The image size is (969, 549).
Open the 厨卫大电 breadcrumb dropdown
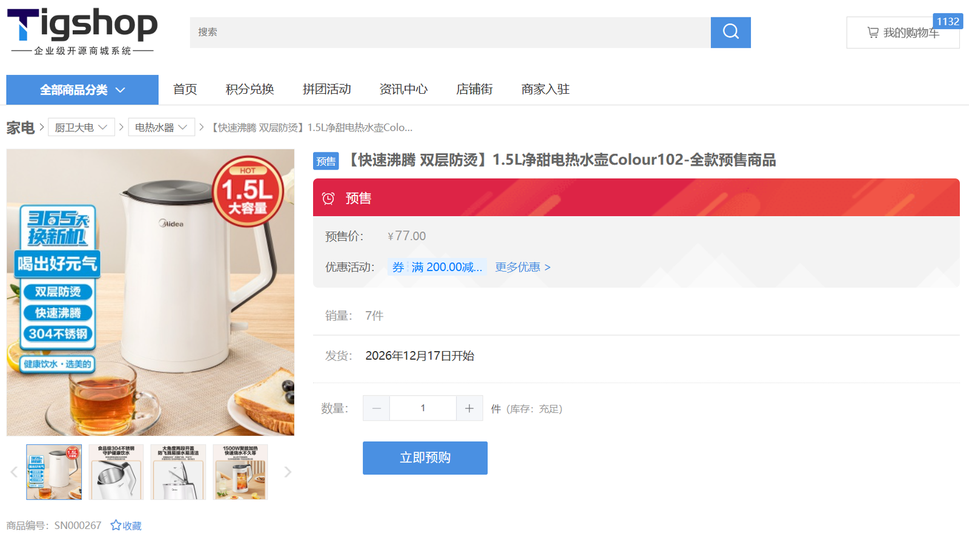pyautogui.click(x=81, y=127)
